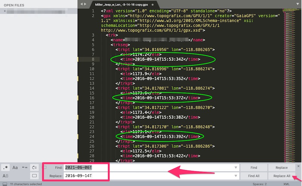Screen dimensions: 302x186
Task: Go to previous tab with left arrow
Action: pos(81,4)
